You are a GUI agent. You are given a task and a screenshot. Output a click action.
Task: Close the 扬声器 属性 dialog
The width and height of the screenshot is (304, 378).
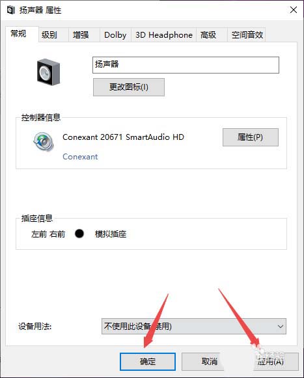[x=294, y=10]
